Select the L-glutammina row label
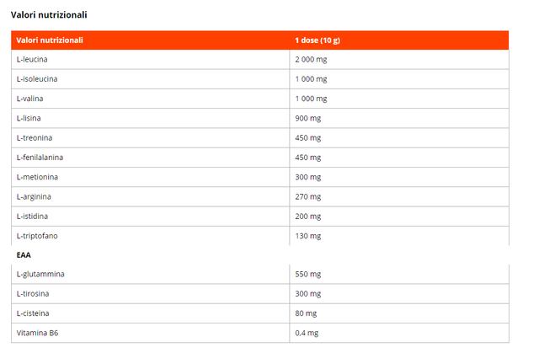 click(x=40, y=274)
